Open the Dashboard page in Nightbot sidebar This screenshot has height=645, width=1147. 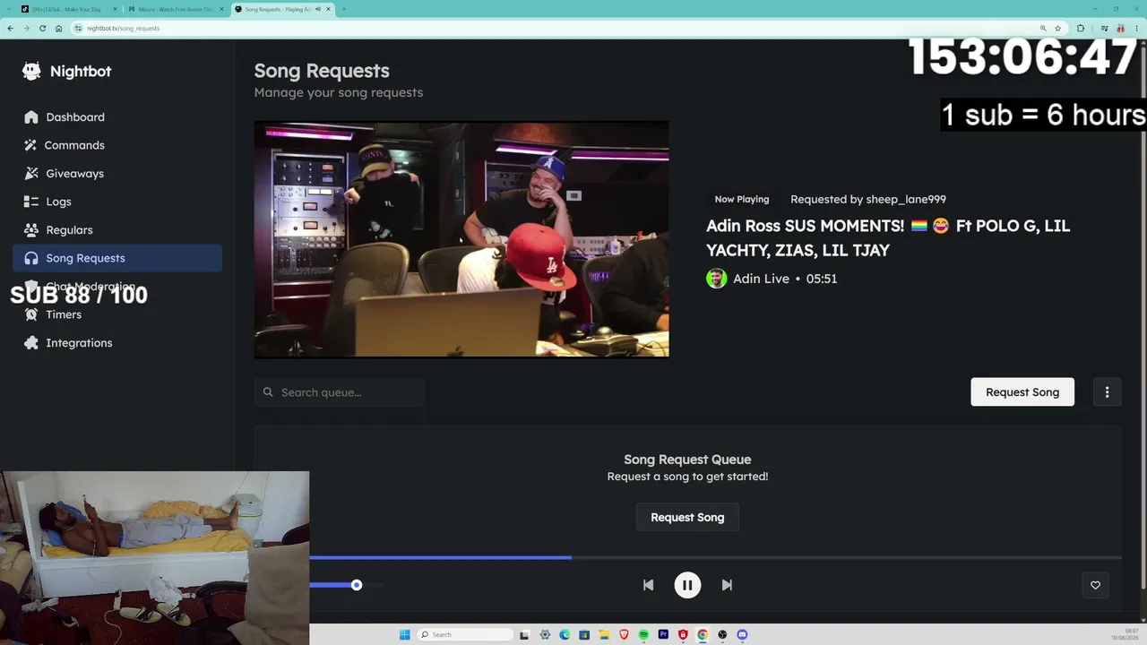click(117, 116)
